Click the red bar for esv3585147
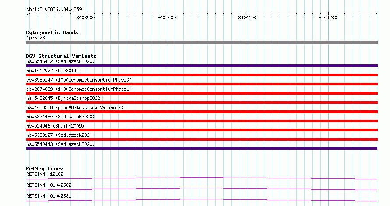The height and width of the screenshot is (206, 390). [202, 84]
